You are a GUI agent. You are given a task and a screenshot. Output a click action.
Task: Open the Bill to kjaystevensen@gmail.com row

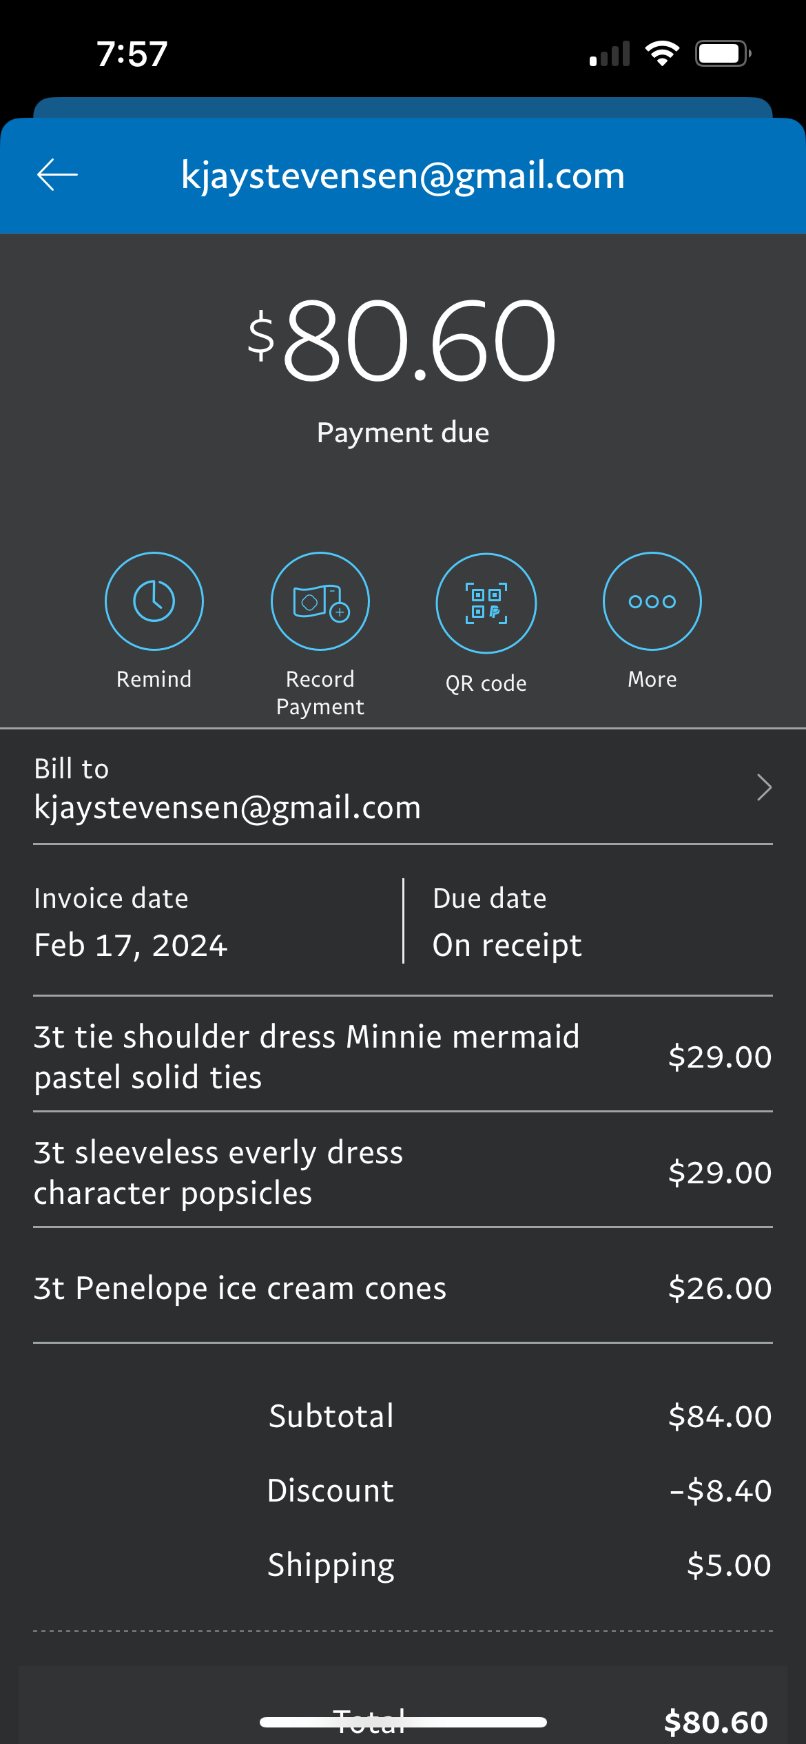point(227,789)
